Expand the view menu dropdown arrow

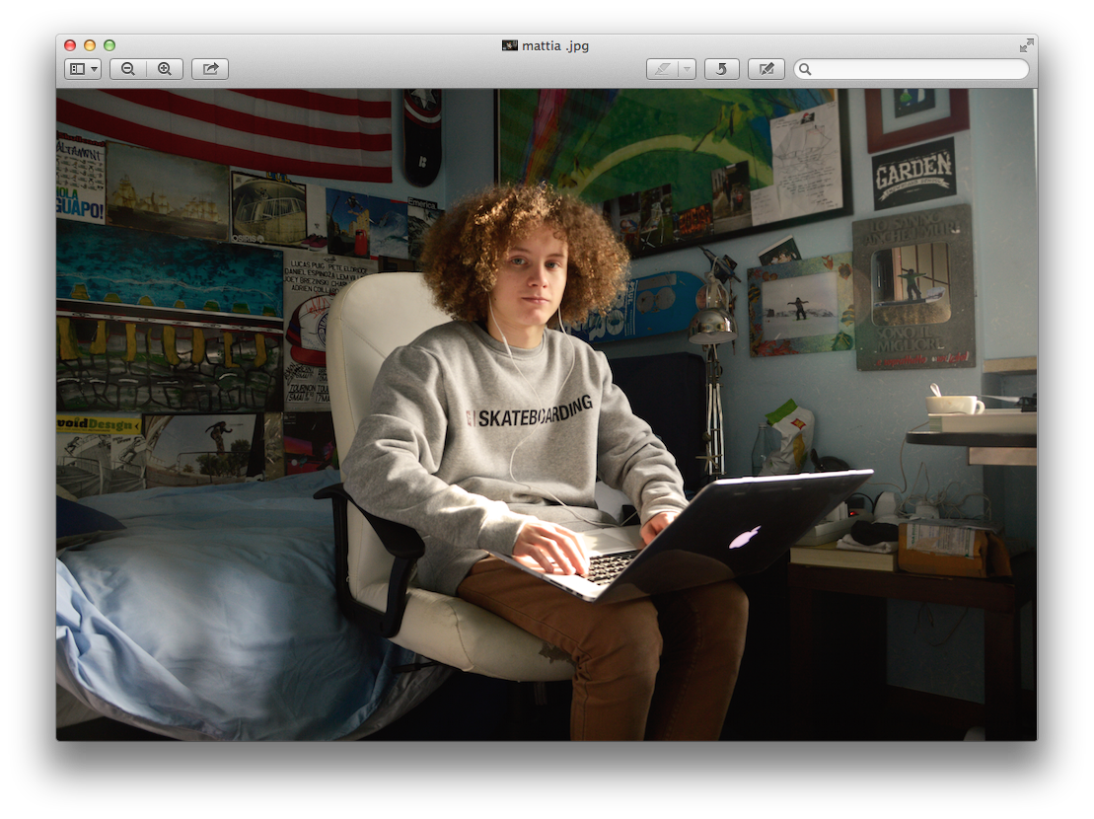point(95,69)
